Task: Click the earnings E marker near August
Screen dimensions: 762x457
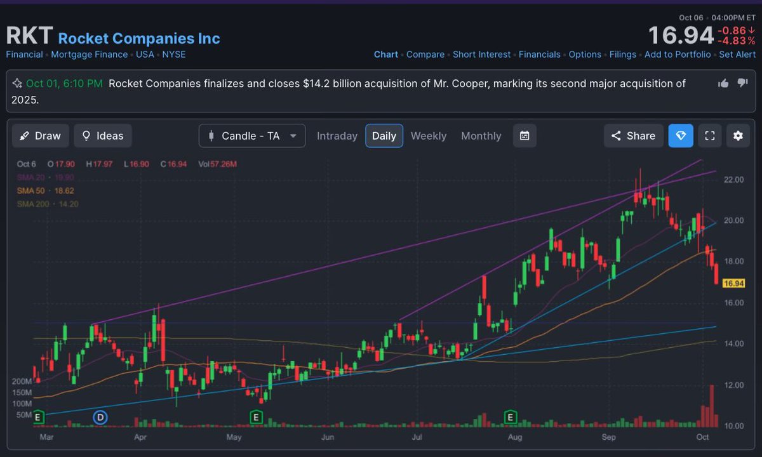Action: (510, 417)
